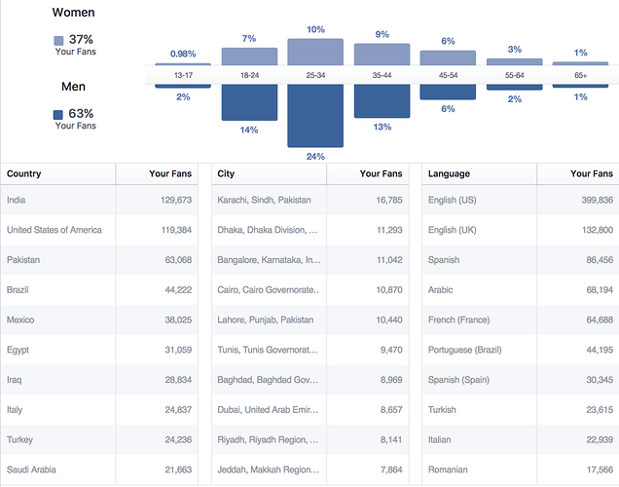Click the Men dark blue legend swatch

(x=58, y=115)
